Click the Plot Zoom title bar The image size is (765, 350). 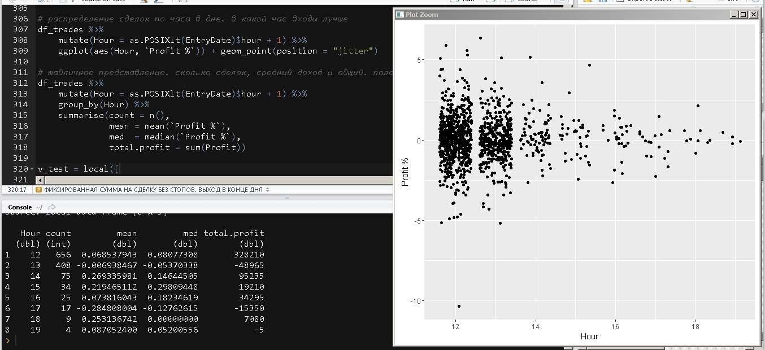tap(565, 15)
